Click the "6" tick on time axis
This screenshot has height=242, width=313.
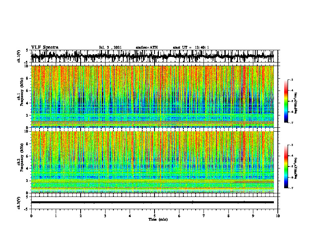[179, 216]
